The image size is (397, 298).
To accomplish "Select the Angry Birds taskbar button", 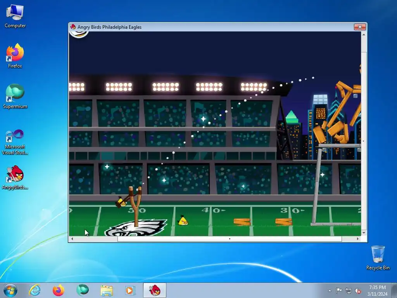I will point(155,290).
